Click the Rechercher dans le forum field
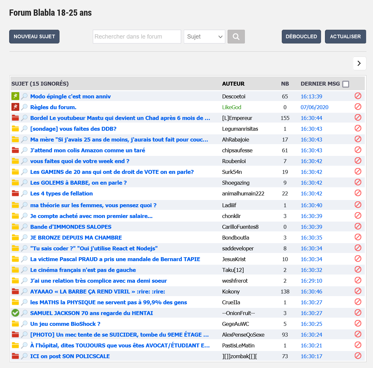 coord(137,37)
